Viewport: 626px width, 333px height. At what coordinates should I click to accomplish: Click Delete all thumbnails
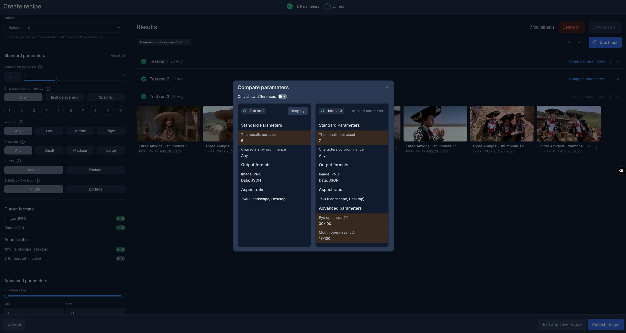[x=571, y=27]
